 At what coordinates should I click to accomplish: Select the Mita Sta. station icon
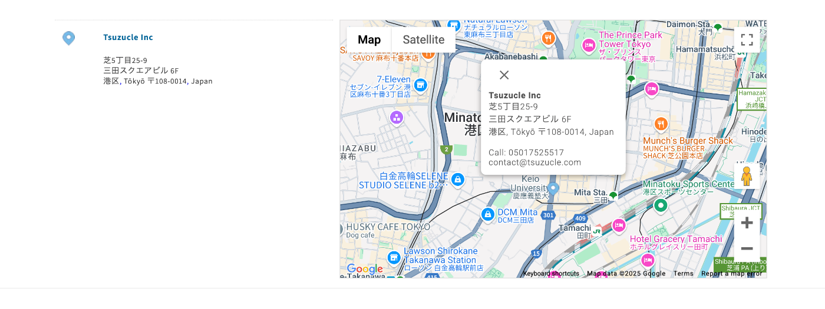point(613,195)
